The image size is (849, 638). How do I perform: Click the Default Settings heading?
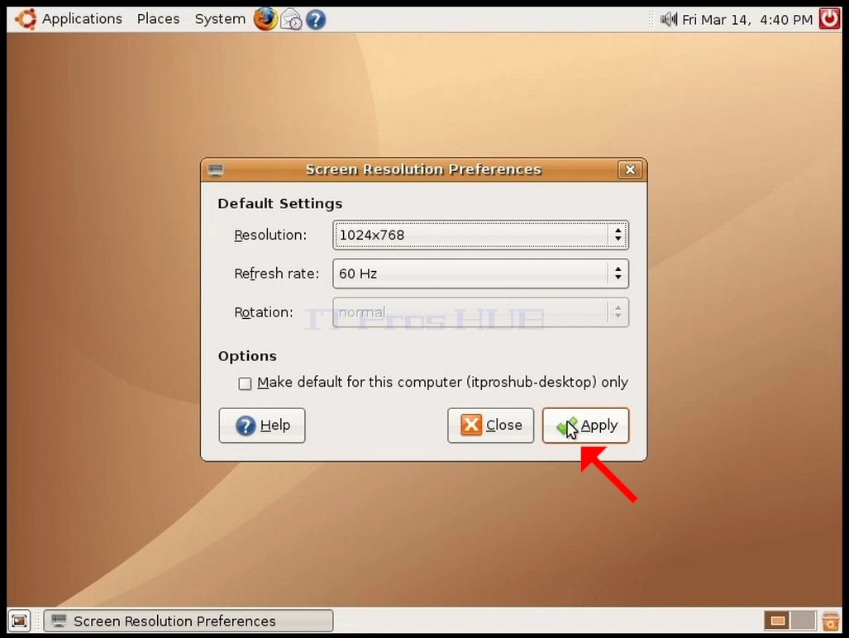click(280, 203)
